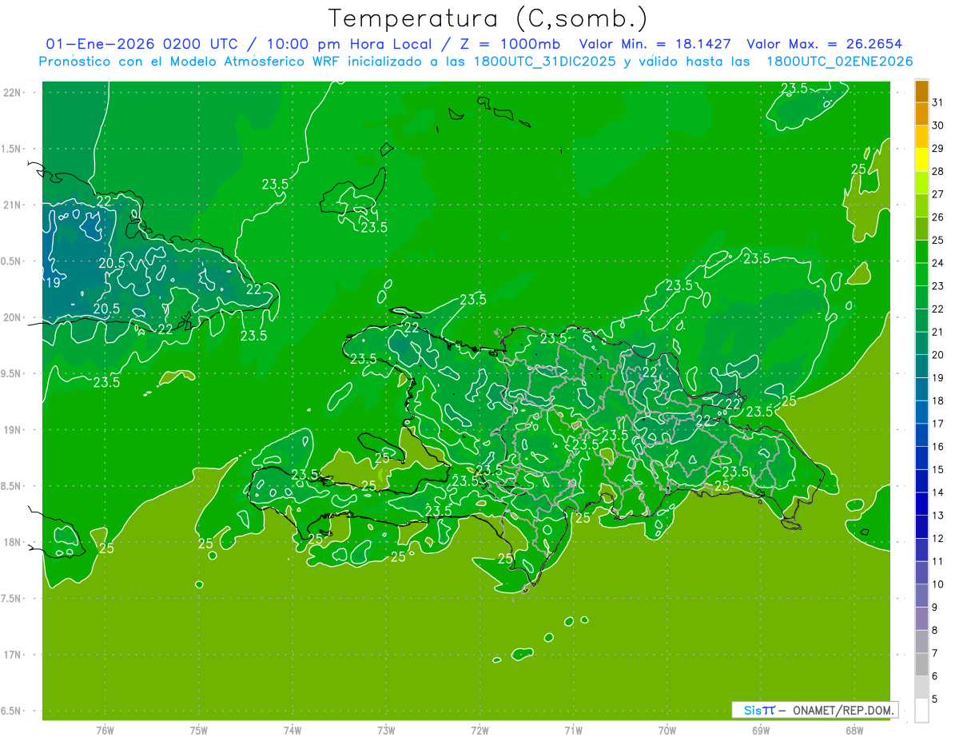Click the "5" colorbar label
The height and width of the screenshot is (741, 959).
click(935, 699)
